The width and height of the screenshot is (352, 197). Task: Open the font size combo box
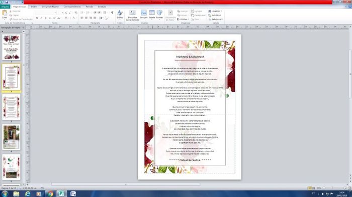60,13
